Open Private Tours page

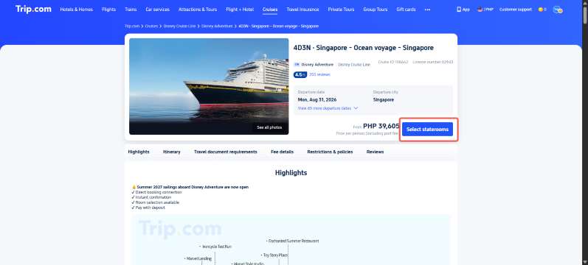[341, 10]
